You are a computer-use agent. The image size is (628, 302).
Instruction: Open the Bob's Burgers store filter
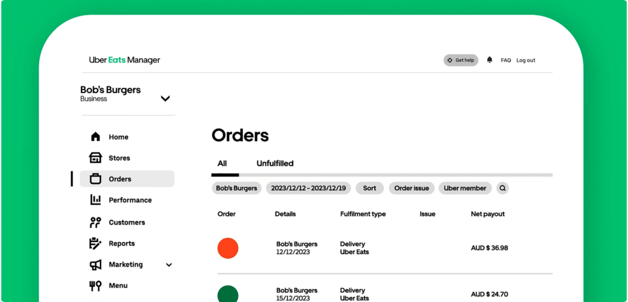click(237, 188)
